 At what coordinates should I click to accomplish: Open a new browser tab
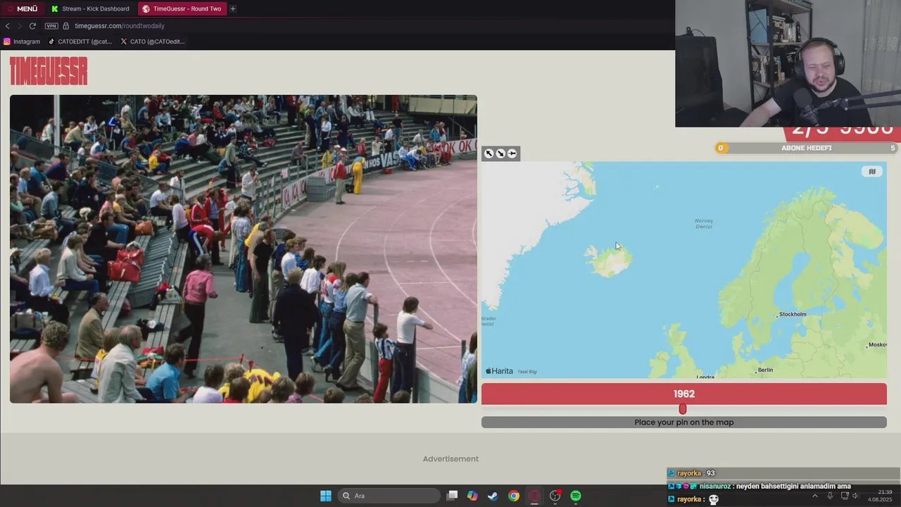click(233, 8)
